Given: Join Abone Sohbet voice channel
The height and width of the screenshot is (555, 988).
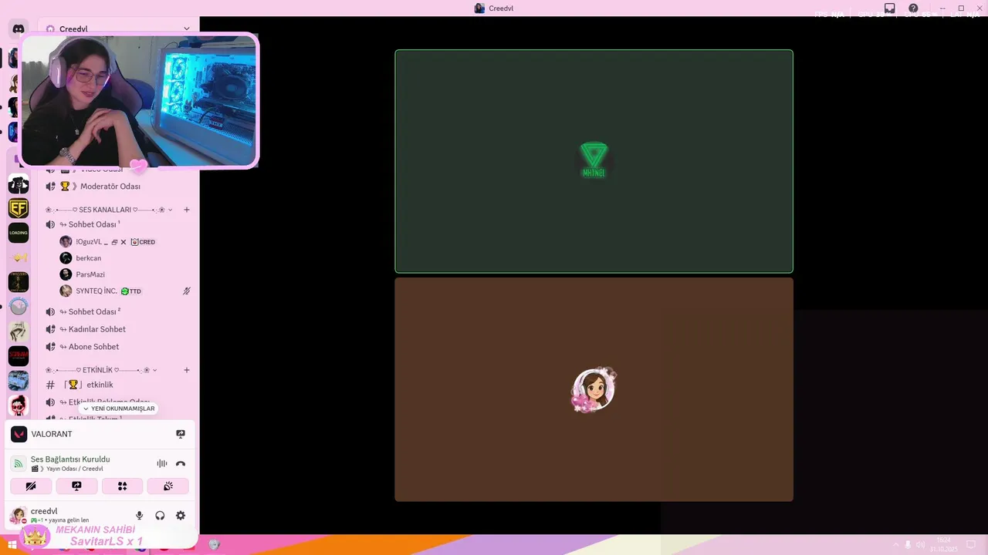Looking at the screenshot, I should 117,347.
